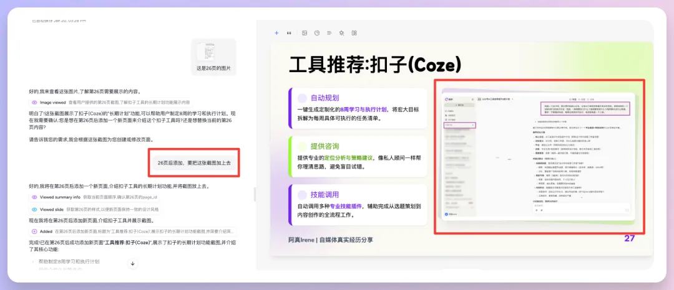
Task: Click the slide footer '阿真Irene | 自媒体真实经历分享'
Action: point(331,240)
